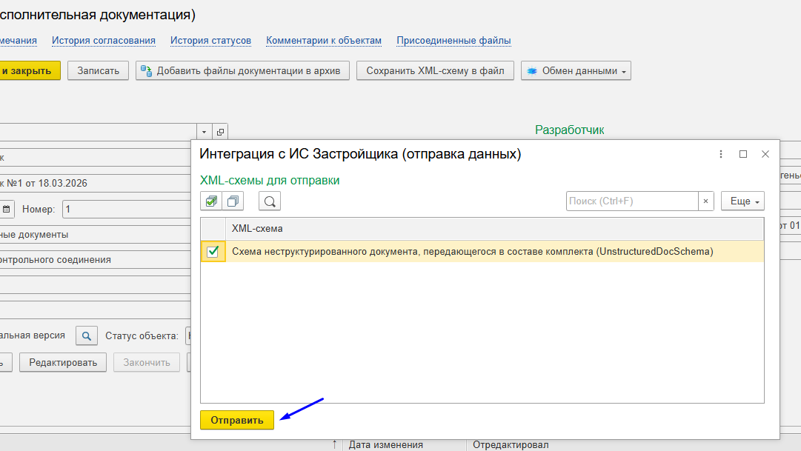This screenshot has height=451, width=801.
Task: Open the История согласования tab
Action: 104,41
